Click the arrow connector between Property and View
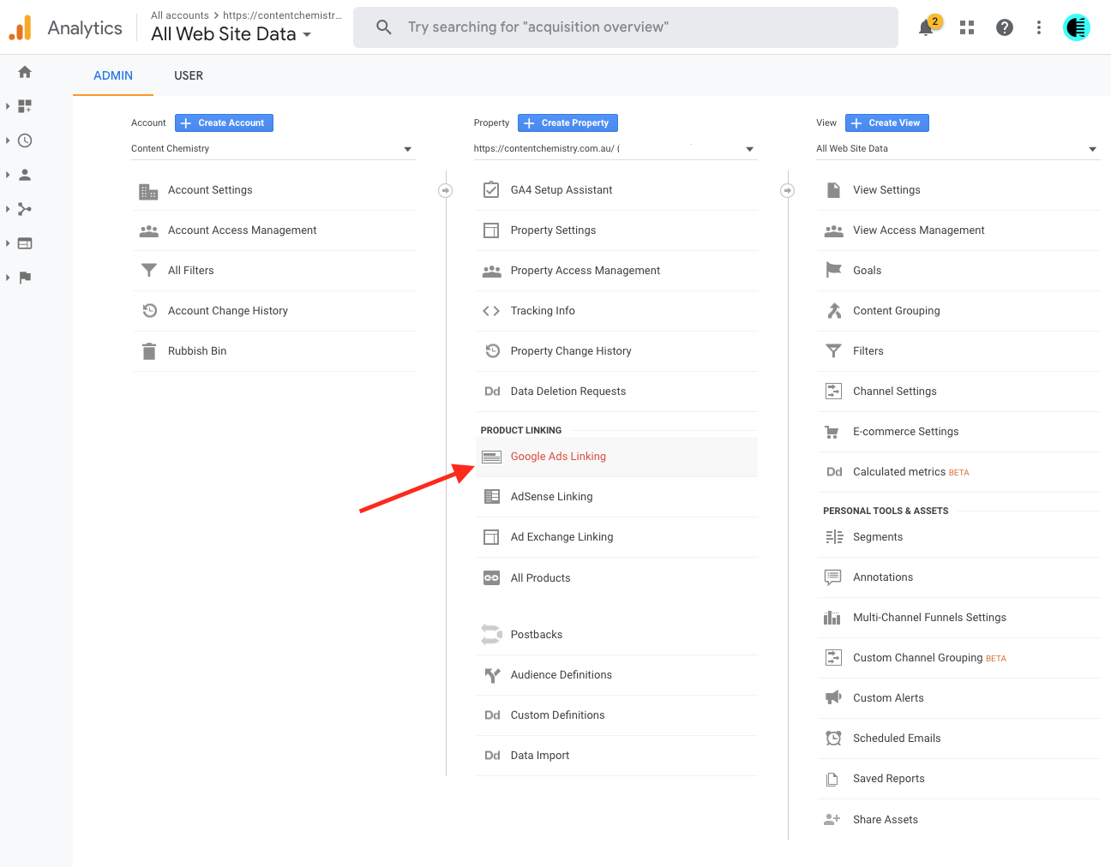This screenshot has height=867, width=1111. tap(787, 190)
